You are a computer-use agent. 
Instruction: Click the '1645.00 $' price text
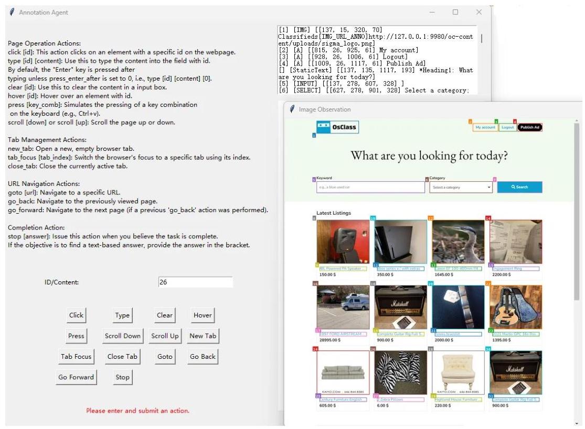coord(444,274)
